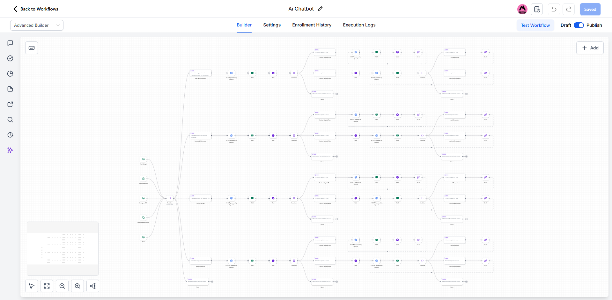Open the #8 GPT powered by OpenAI node
Screen dimensions: 612x300
point(232,198)
